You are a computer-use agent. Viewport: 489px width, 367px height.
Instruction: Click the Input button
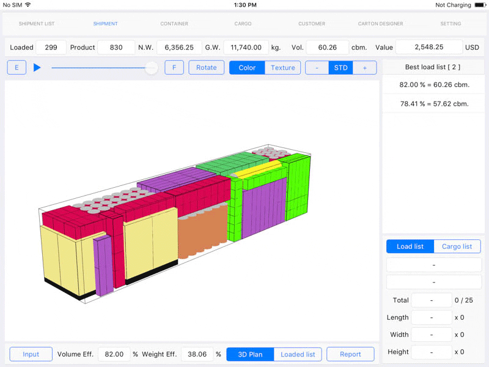pyautogui.click(x=31, y=354)
